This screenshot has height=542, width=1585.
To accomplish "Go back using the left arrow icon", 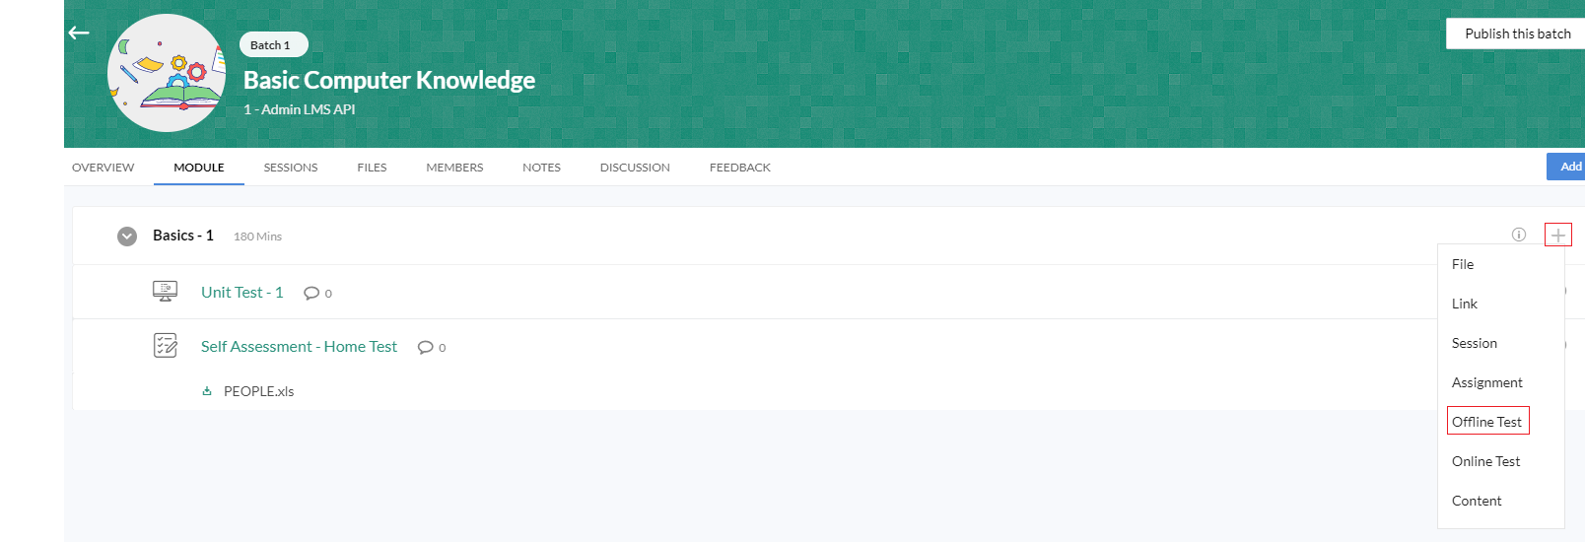I will [79, 33].
